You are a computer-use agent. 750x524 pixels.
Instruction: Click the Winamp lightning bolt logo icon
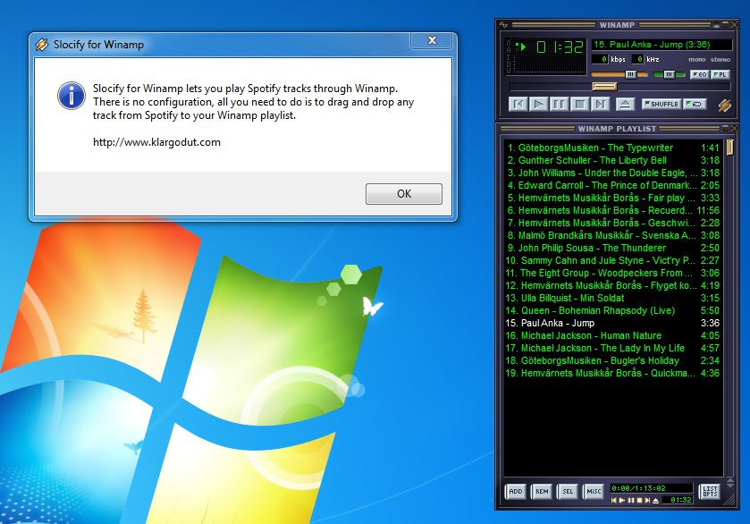(x=725, y=105)
